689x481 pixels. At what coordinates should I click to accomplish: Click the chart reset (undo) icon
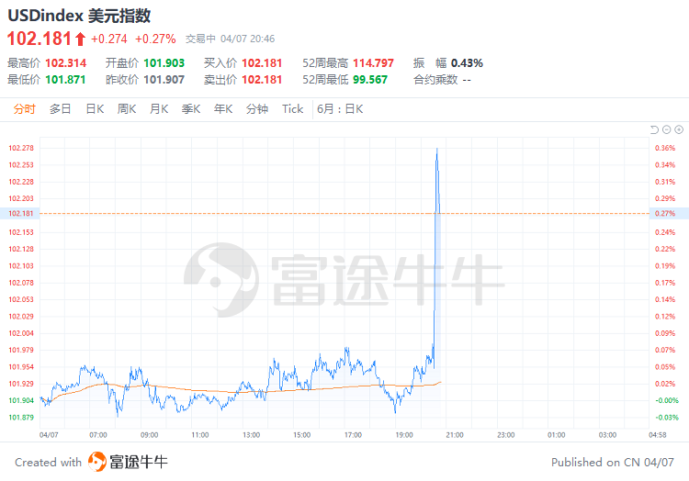click(654, 129)
